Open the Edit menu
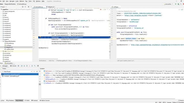Screen dimensions: 184x103 tap(4, 1)
